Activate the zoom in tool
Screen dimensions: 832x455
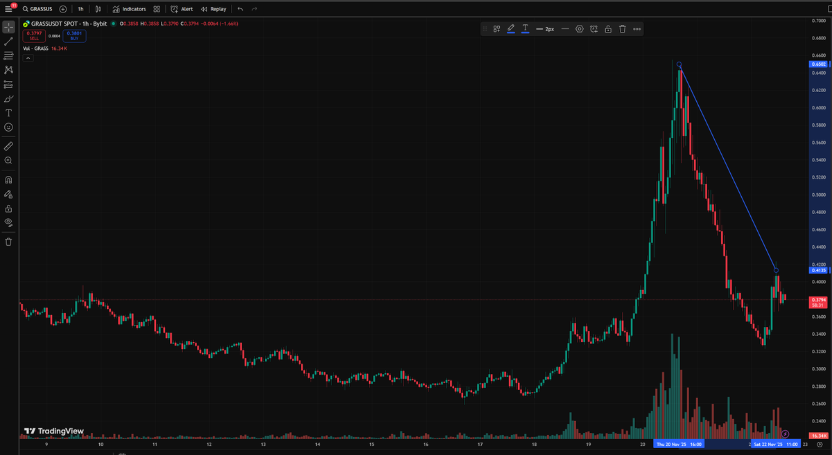pos(8,161)
